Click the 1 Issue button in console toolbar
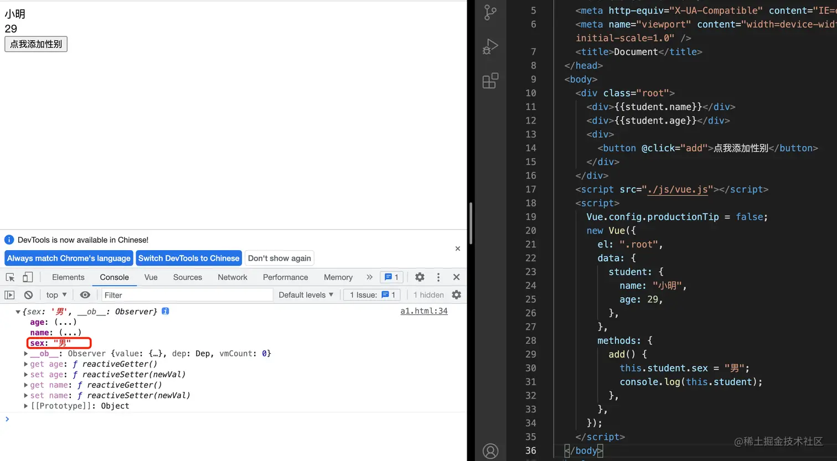The height and width of the screenshot is (461, 837). pos(373,295)
